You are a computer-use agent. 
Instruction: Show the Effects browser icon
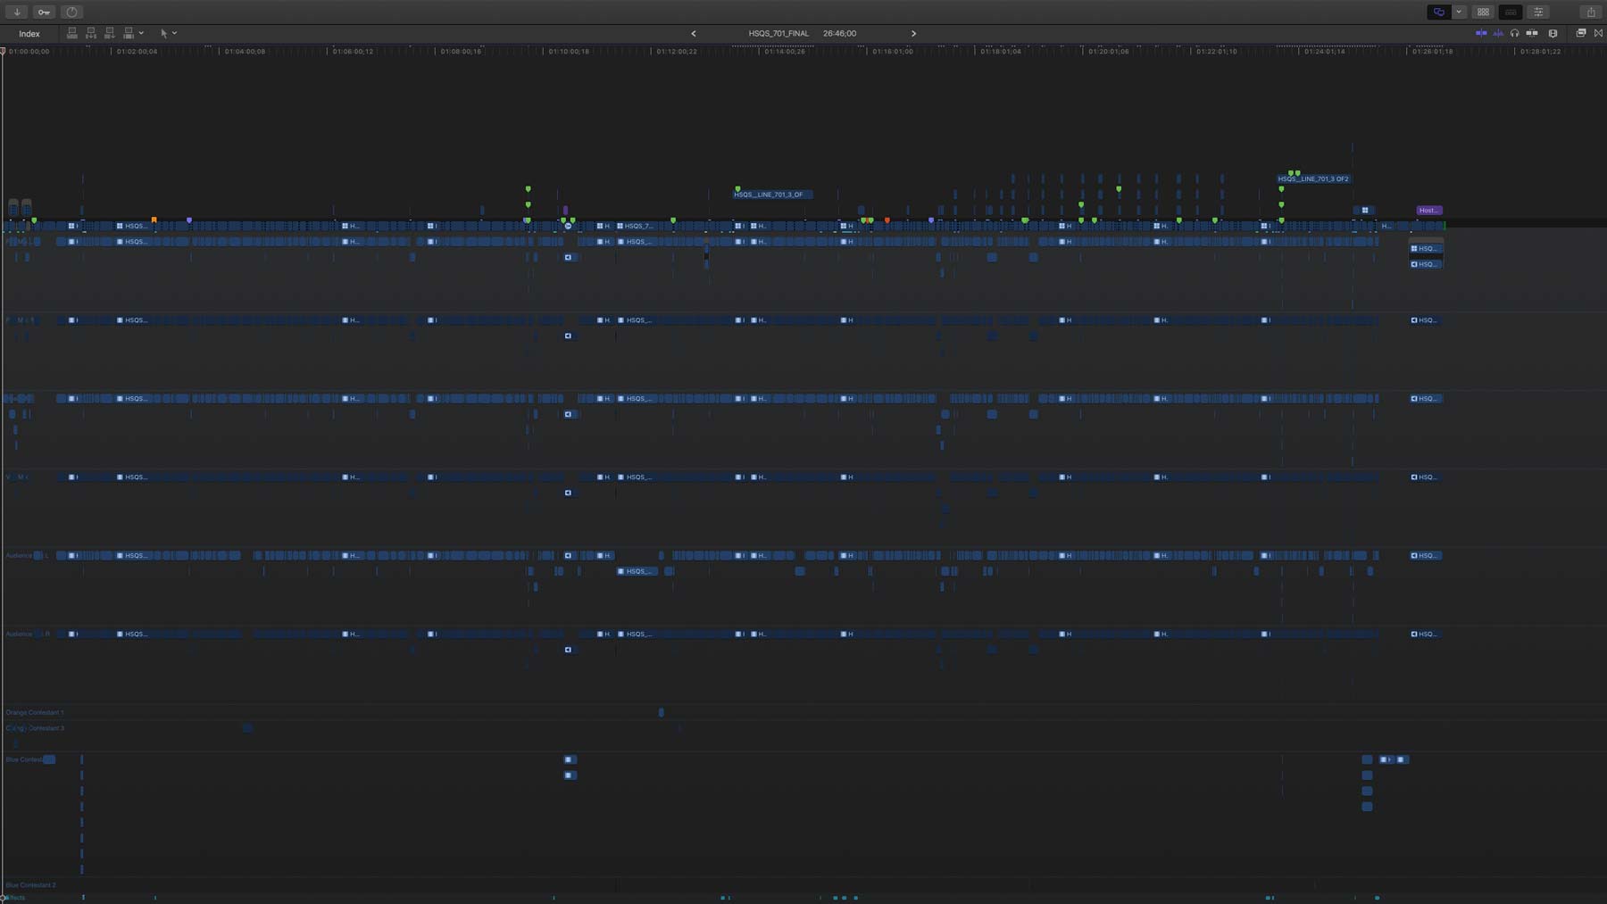[x=1581, y=33]
